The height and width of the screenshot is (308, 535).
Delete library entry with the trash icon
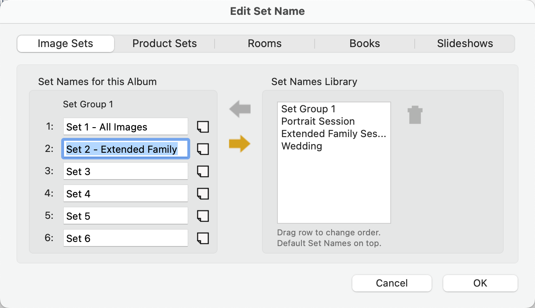[x=415, y=115]
